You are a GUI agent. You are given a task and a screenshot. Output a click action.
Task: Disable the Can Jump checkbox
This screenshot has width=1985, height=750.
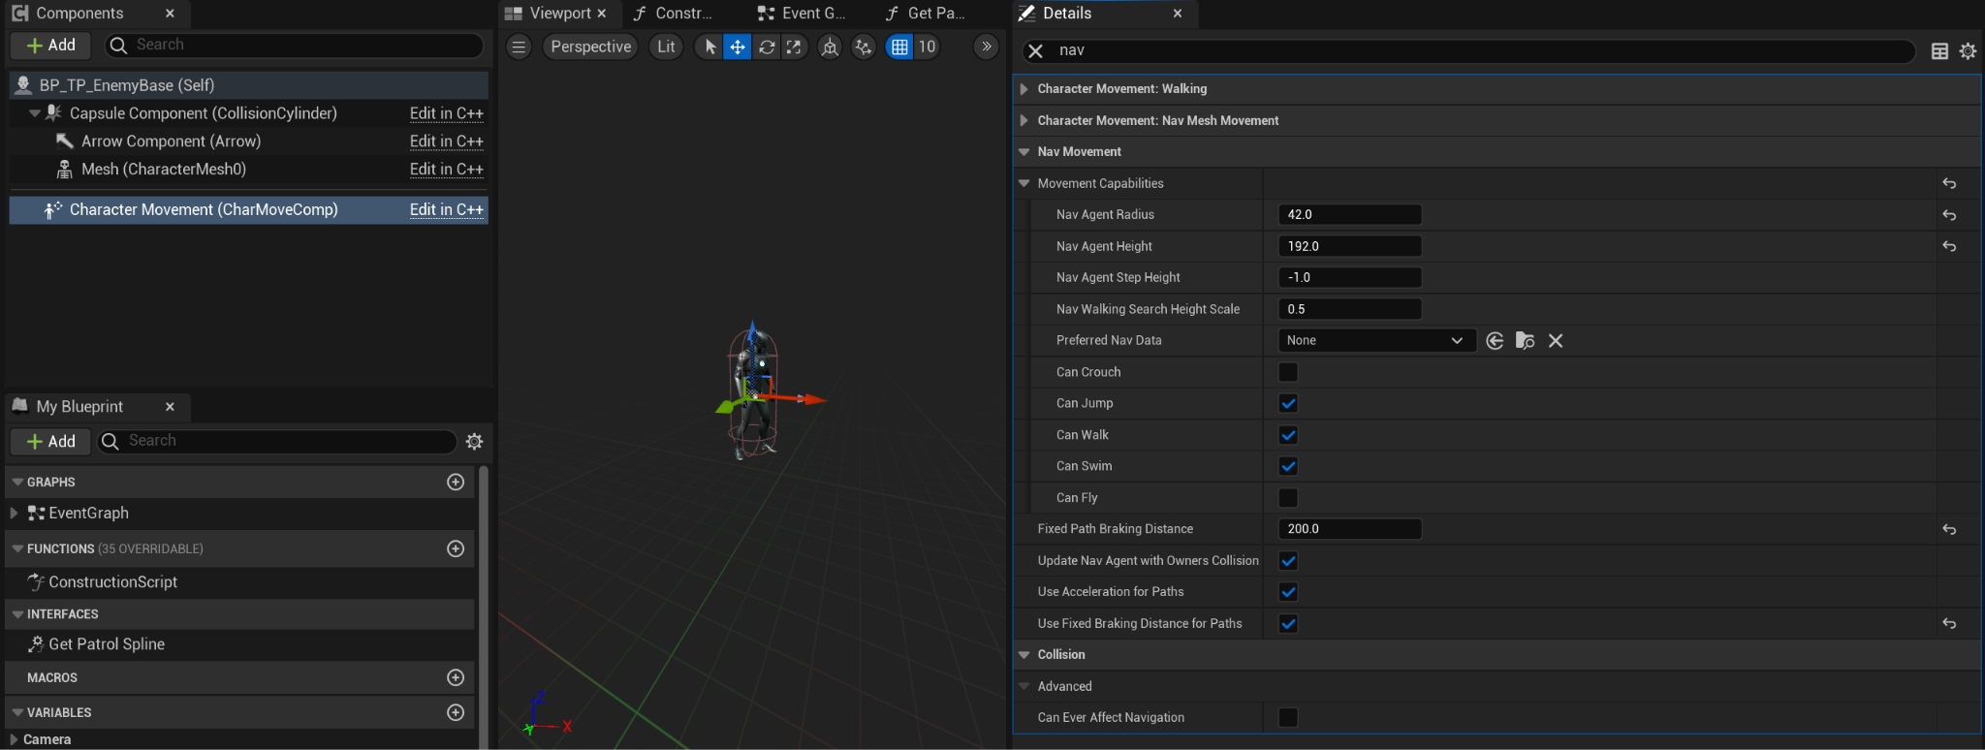1288,403
